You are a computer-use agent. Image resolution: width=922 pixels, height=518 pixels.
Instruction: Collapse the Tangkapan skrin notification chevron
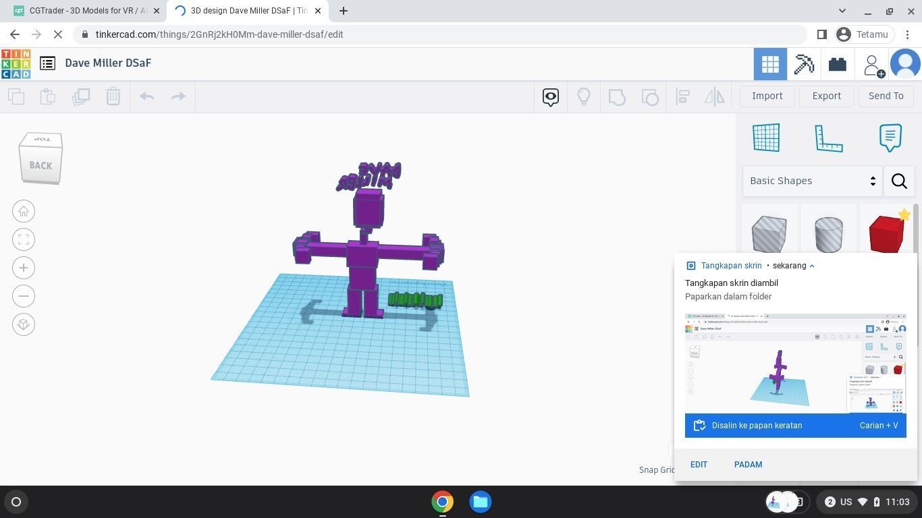pos(812,266)
